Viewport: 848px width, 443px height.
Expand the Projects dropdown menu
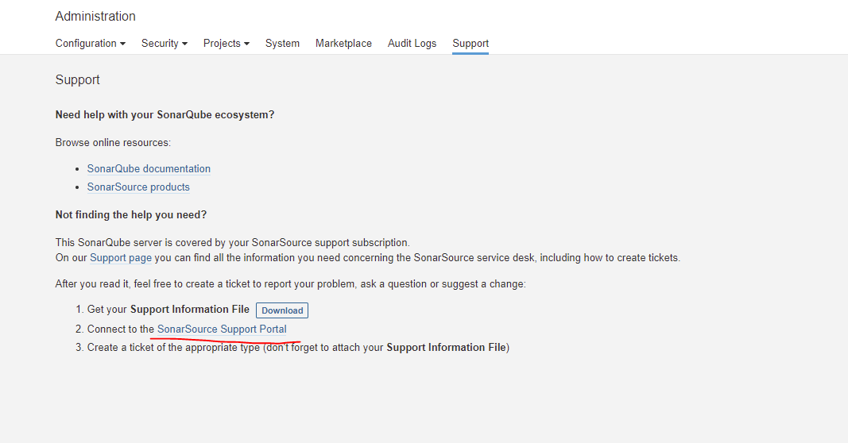(x=226, y=43)
